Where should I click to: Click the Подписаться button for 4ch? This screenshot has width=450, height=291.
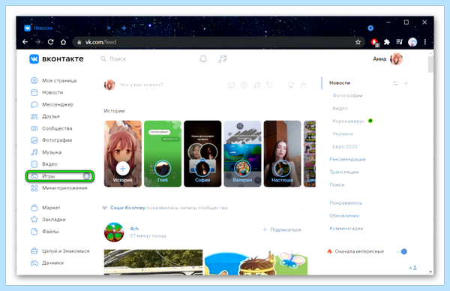click(x=282, y=229)
